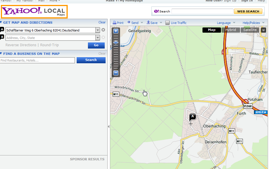Click the Go button
This screenshot has width=269, height=169.
coord(96,45)
